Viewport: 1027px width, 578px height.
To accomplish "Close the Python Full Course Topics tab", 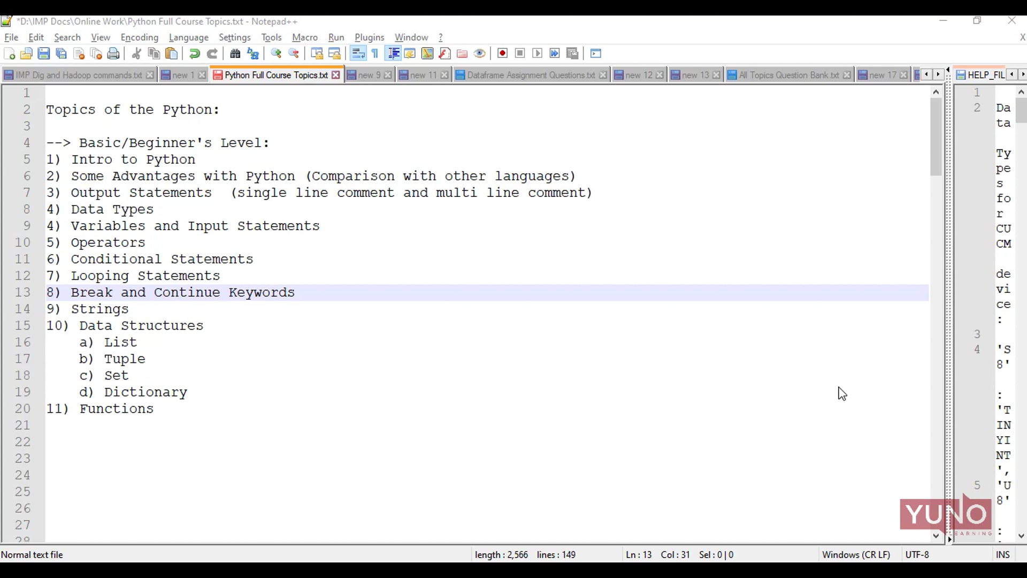I will [335, 75].
